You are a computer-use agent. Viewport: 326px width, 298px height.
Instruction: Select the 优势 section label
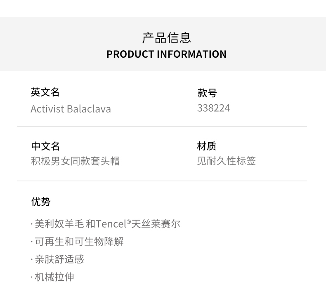point(40,202)
